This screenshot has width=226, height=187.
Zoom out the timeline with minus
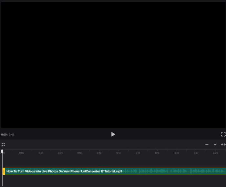[207, 144]
